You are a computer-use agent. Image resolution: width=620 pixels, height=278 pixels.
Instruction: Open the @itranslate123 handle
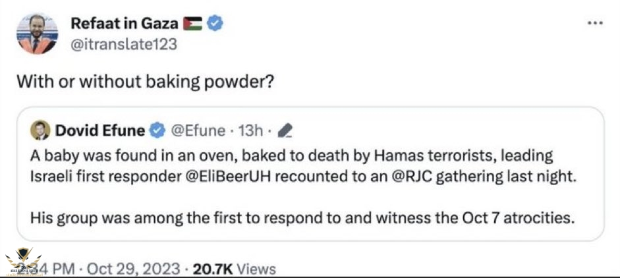click(123, 44)
